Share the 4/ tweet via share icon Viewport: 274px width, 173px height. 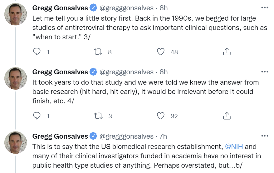coord(227,116)
